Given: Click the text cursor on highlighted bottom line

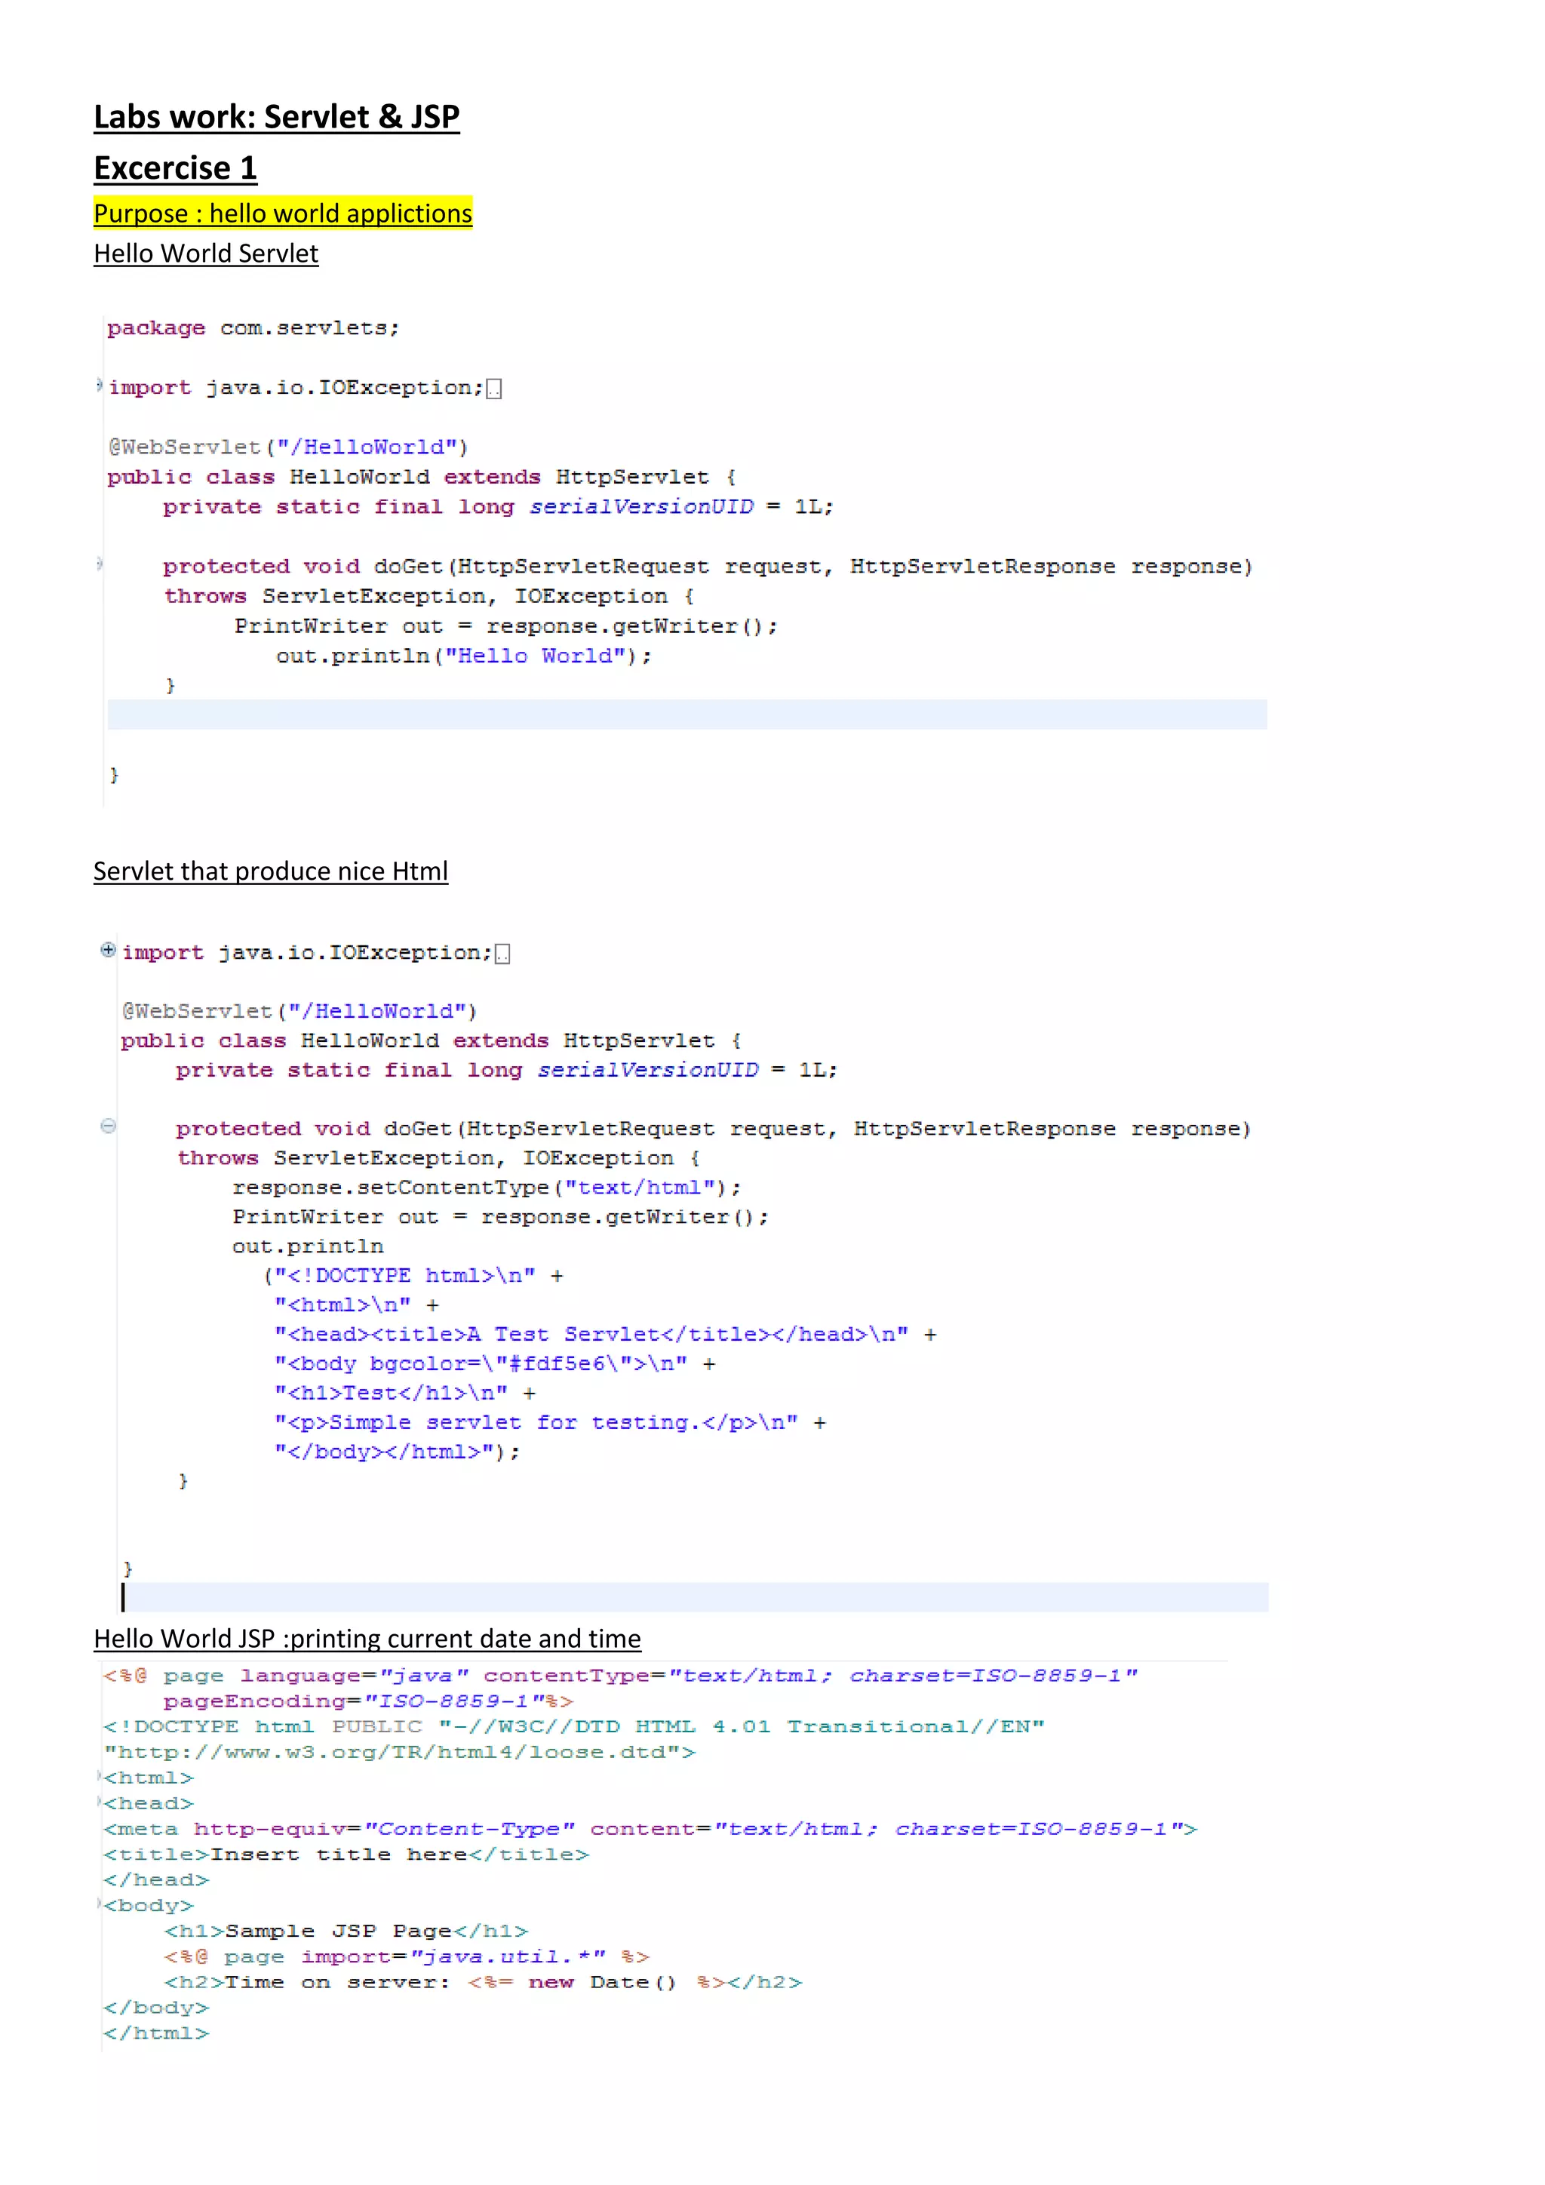Looking at the screenshot, I should (124, 1597).
